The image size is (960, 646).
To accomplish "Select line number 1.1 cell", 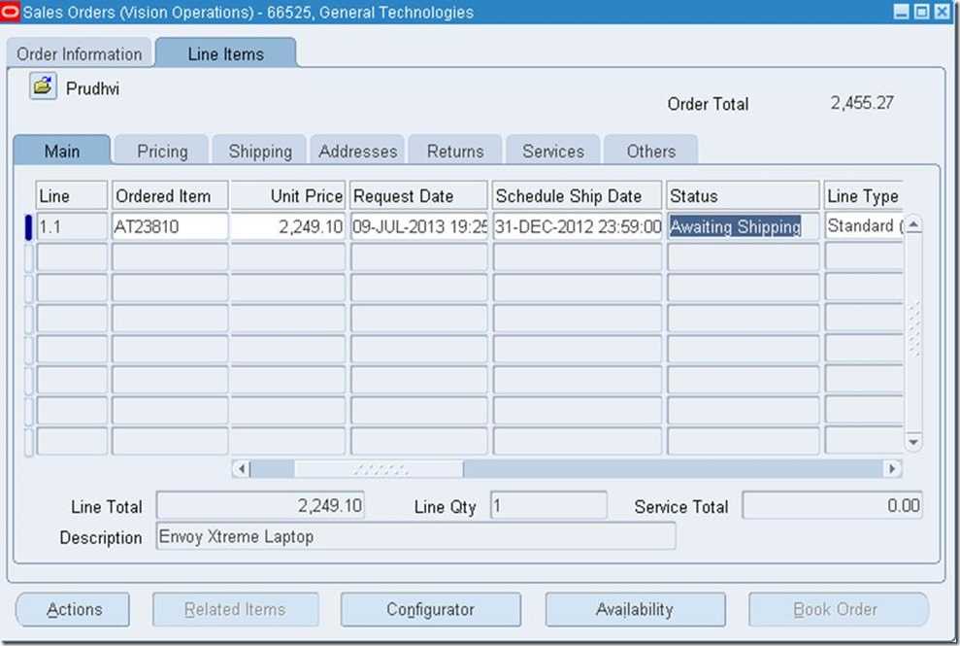I will (x=72, y=226).
